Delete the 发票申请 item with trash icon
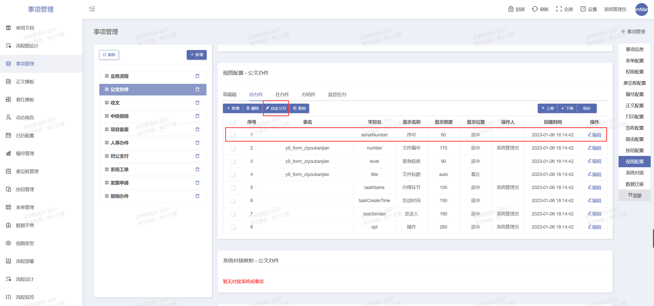This screenshot has width=654, height=306. [197, 183]
